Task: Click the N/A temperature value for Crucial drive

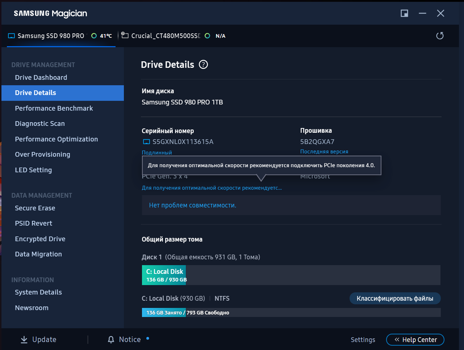Action: pyautogui.click(x=221, y=36)
